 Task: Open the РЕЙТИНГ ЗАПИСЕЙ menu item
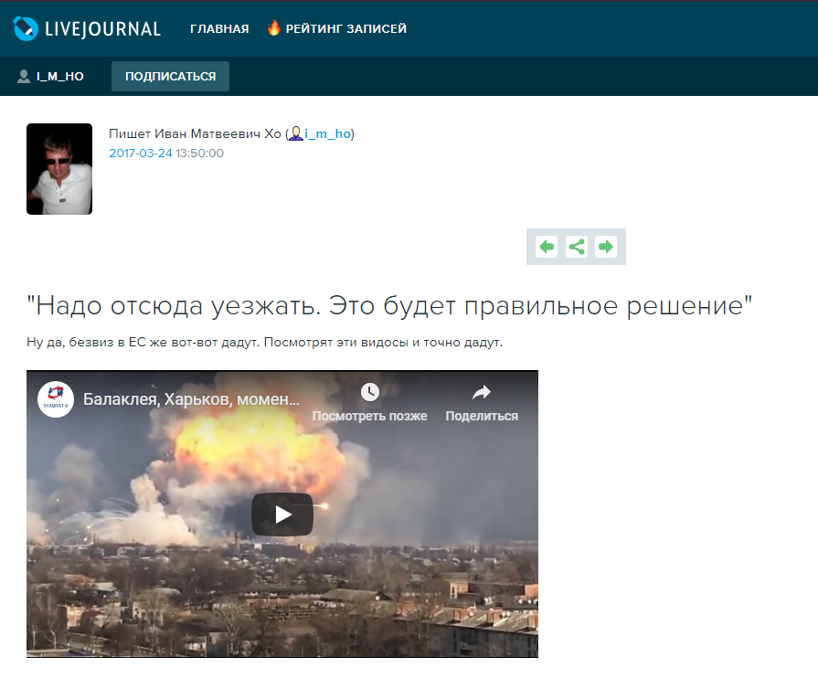pos(345,29)
